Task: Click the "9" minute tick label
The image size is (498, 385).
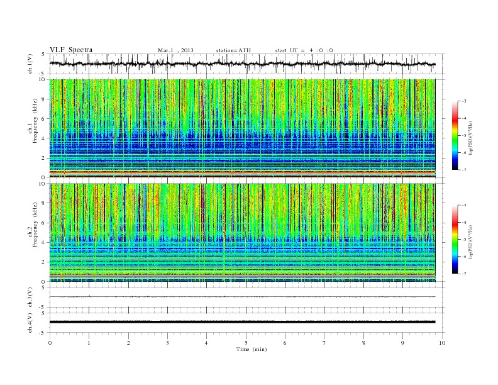Action: click(402, 343)
